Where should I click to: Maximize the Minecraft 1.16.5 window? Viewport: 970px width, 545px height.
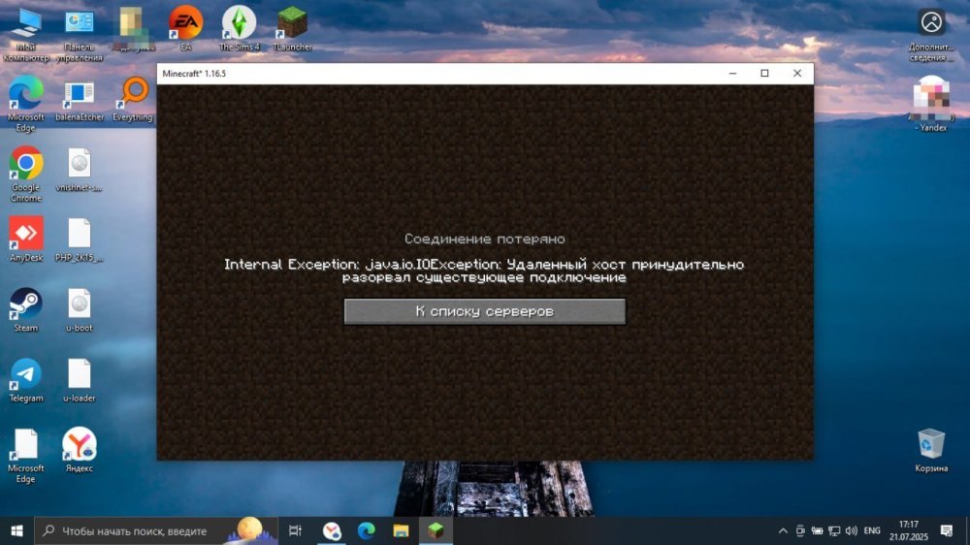click(764, 73)
